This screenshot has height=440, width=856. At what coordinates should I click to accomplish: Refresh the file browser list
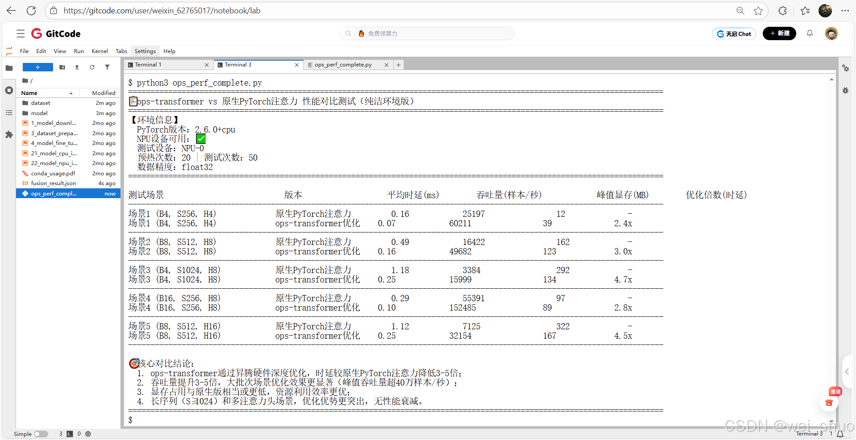[92, 67]
